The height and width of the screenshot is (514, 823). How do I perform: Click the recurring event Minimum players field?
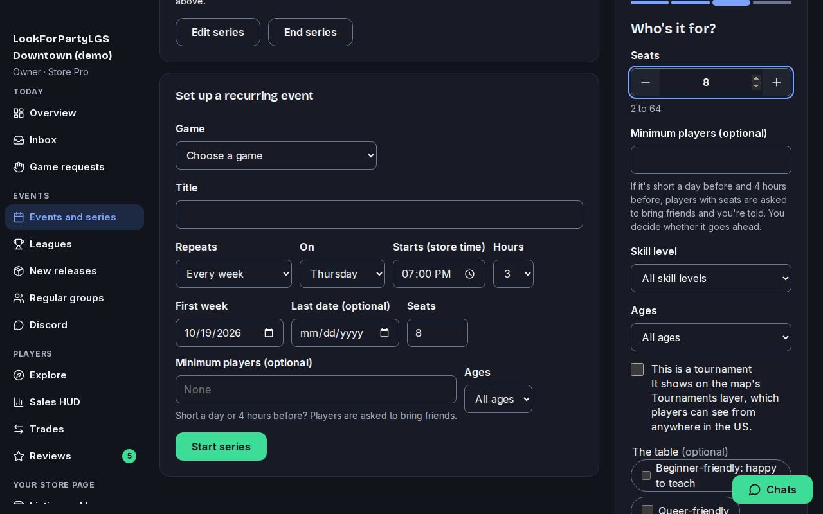(316, 389)
